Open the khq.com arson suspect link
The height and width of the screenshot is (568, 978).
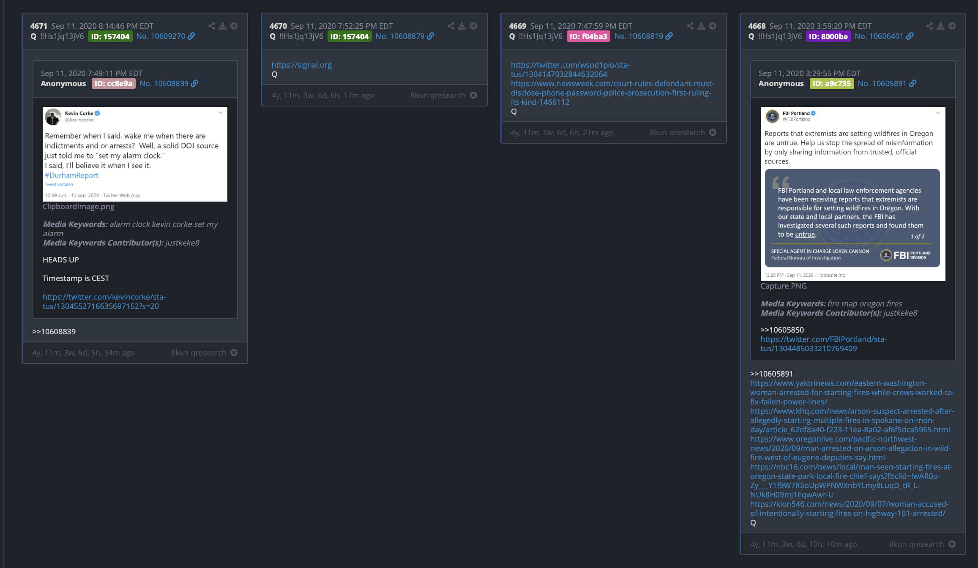coord(852,420)
